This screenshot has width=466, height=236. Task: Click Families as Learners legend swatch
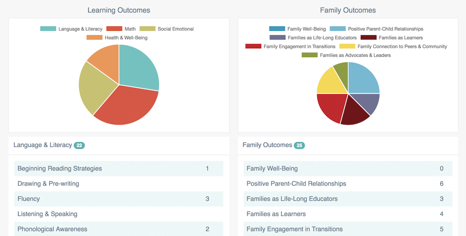tap(369, 37)
